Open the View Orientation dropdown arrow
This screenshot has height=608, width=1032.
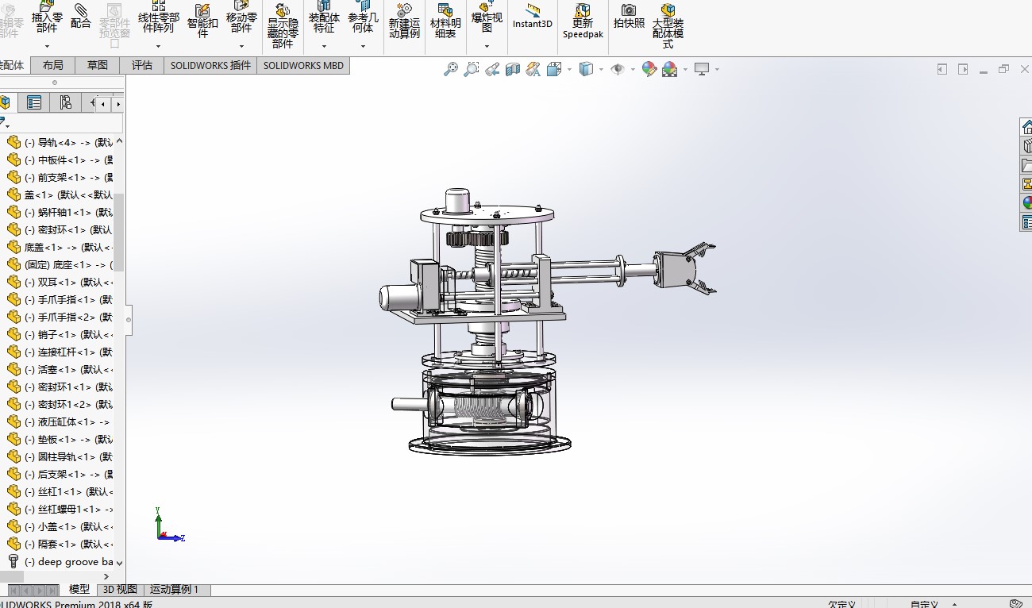tap(569, 70)
